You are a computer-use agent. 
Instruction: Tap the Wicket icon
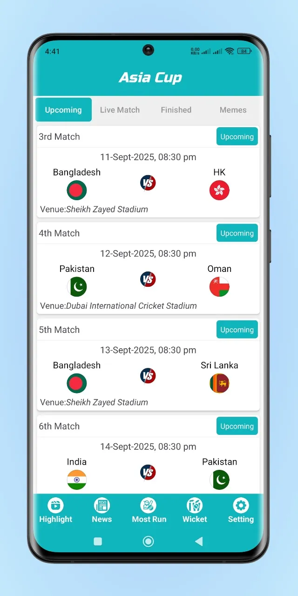[195, 505]
